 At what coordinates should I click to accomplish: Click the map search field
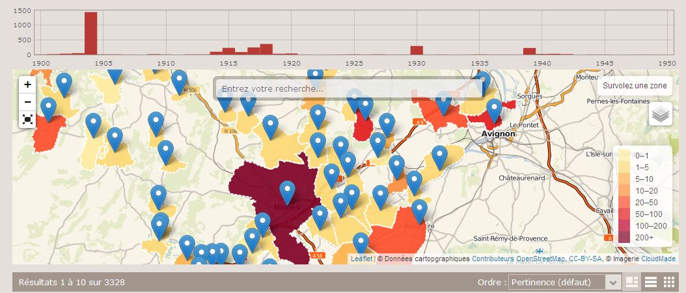point(348,88)
